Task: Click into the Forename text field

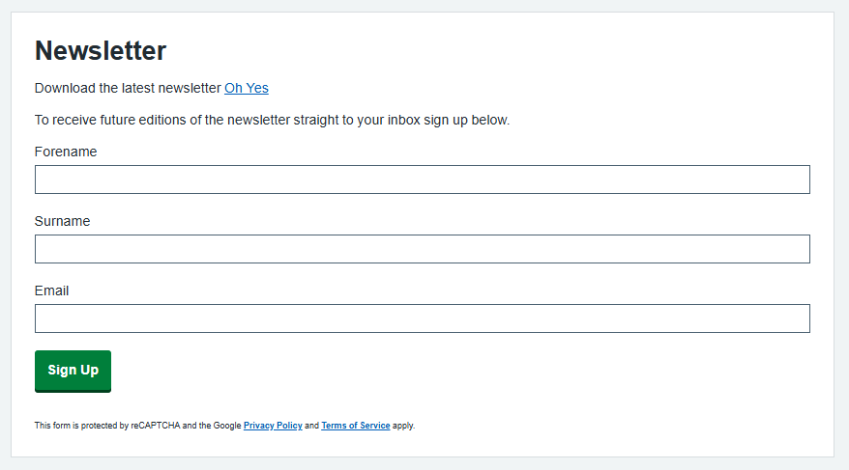Action: 422,180
